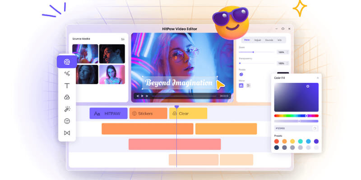
Task: Select the magic wand effects tool
Action: pyautogui.click(x=67, y=109)
